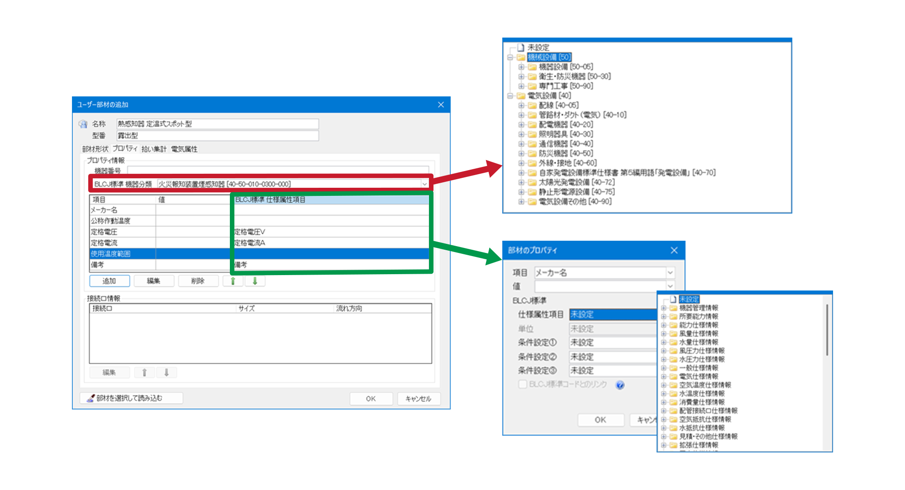Click the 削除 button to delete a property

(198, 281)
